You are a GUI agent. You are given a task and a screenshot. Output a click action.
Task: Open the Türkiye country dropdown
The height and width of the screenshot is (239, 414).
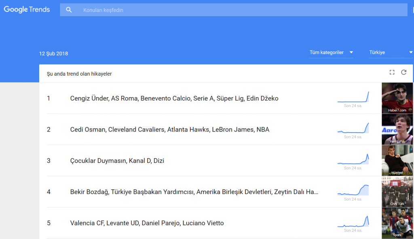click(391, 53)
